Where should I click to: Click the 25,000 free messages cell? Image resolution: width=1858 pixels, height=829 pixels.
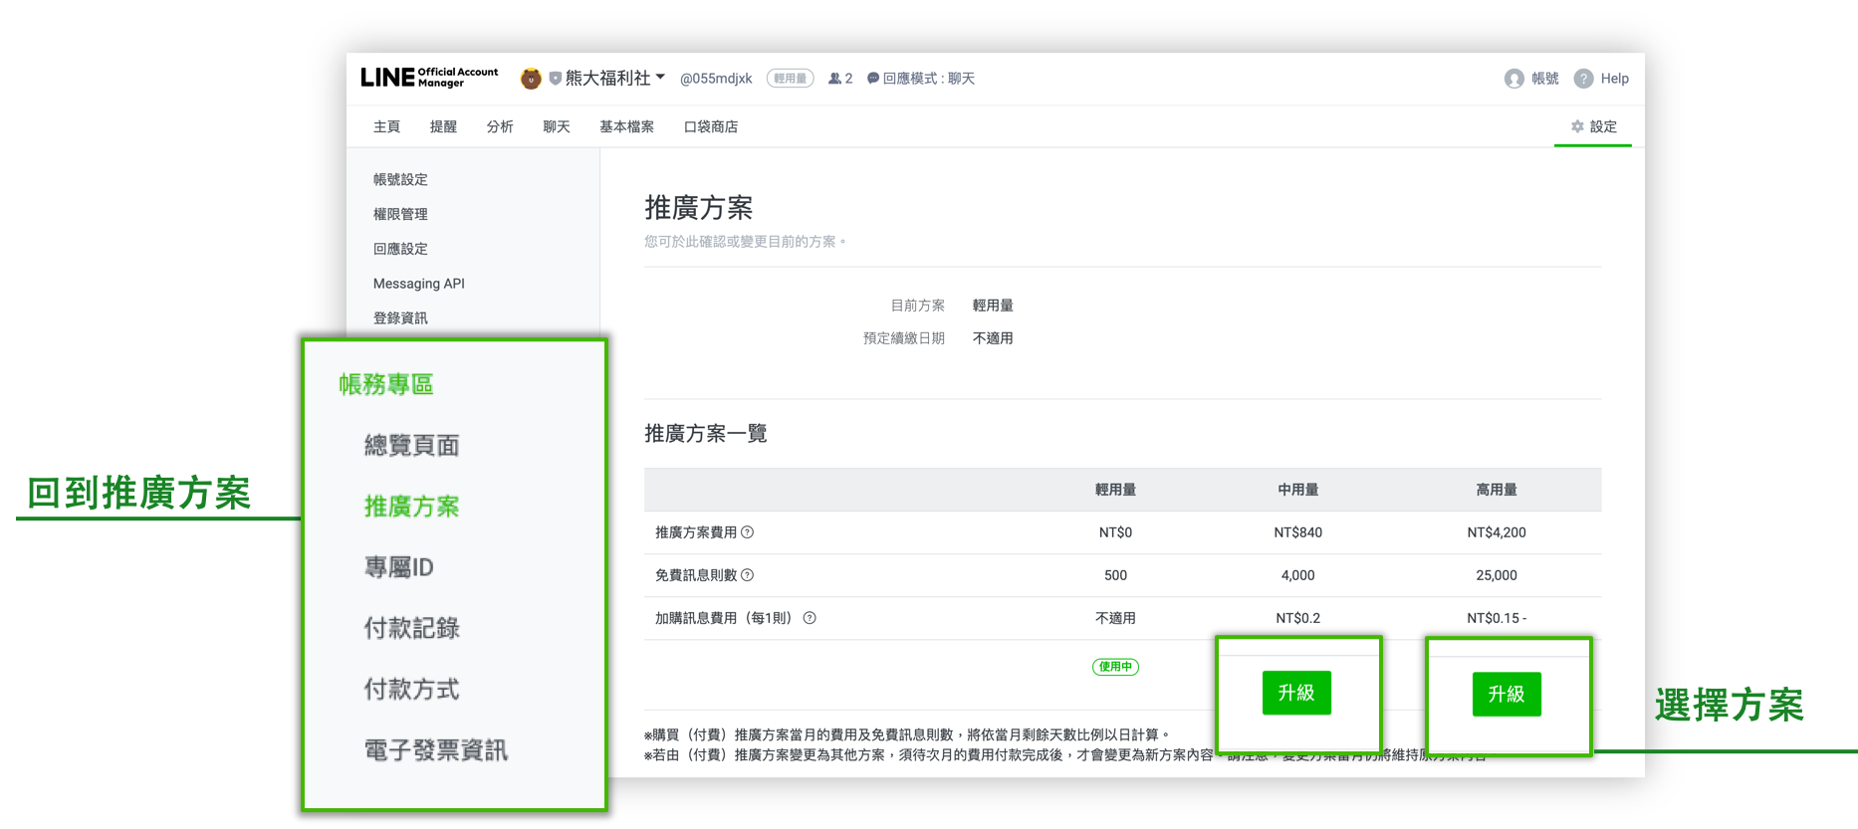(1497, 575)
